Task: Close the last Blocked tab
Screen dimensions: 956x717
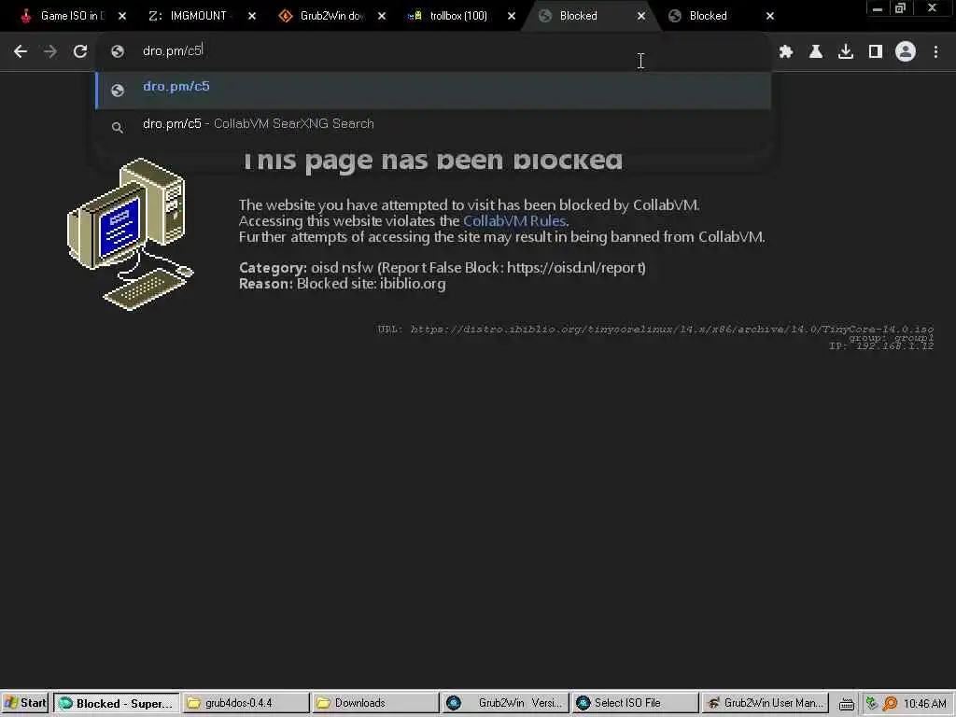Action: coord(770,16)
